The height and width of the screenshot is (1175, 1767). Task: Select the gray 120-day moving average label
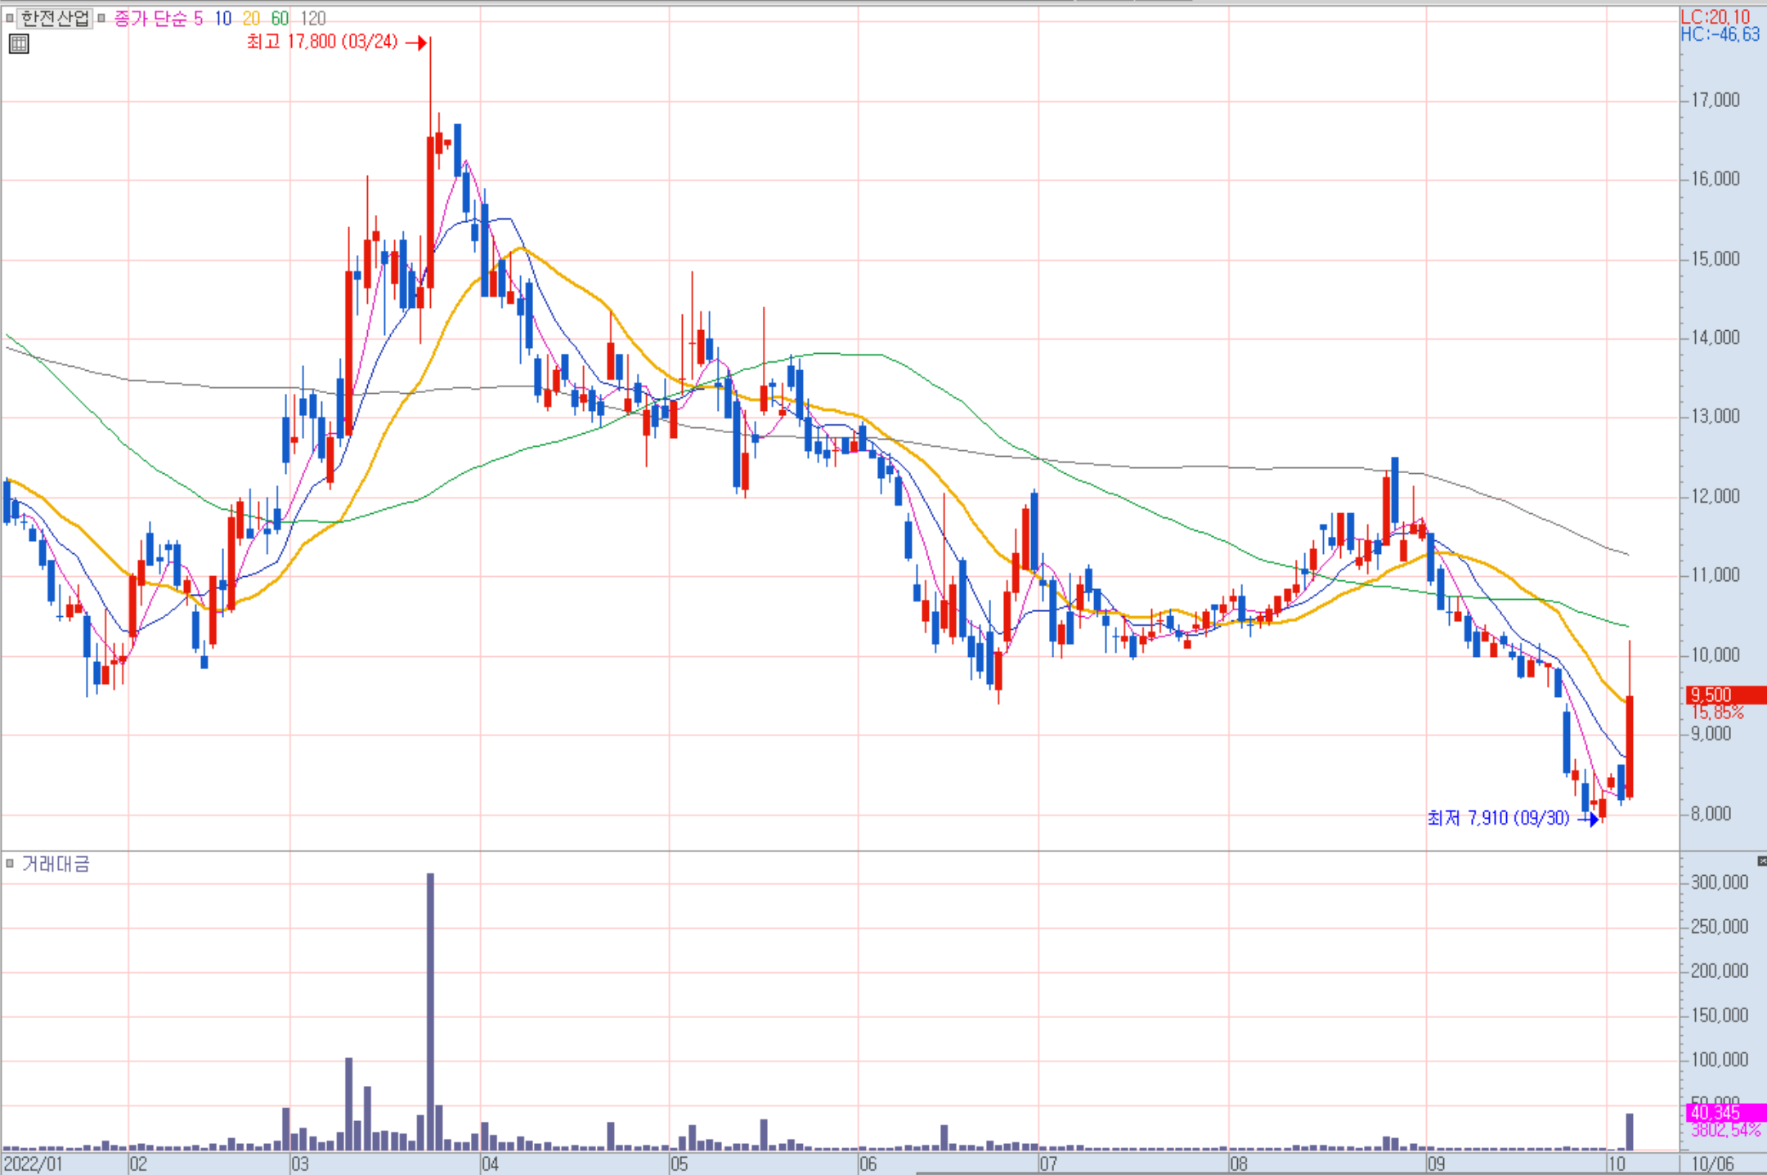(312, 18)
